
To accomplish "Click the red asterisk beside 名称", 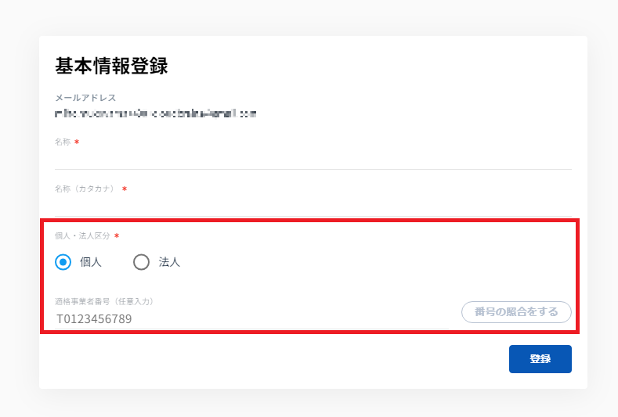I will 77,142.
